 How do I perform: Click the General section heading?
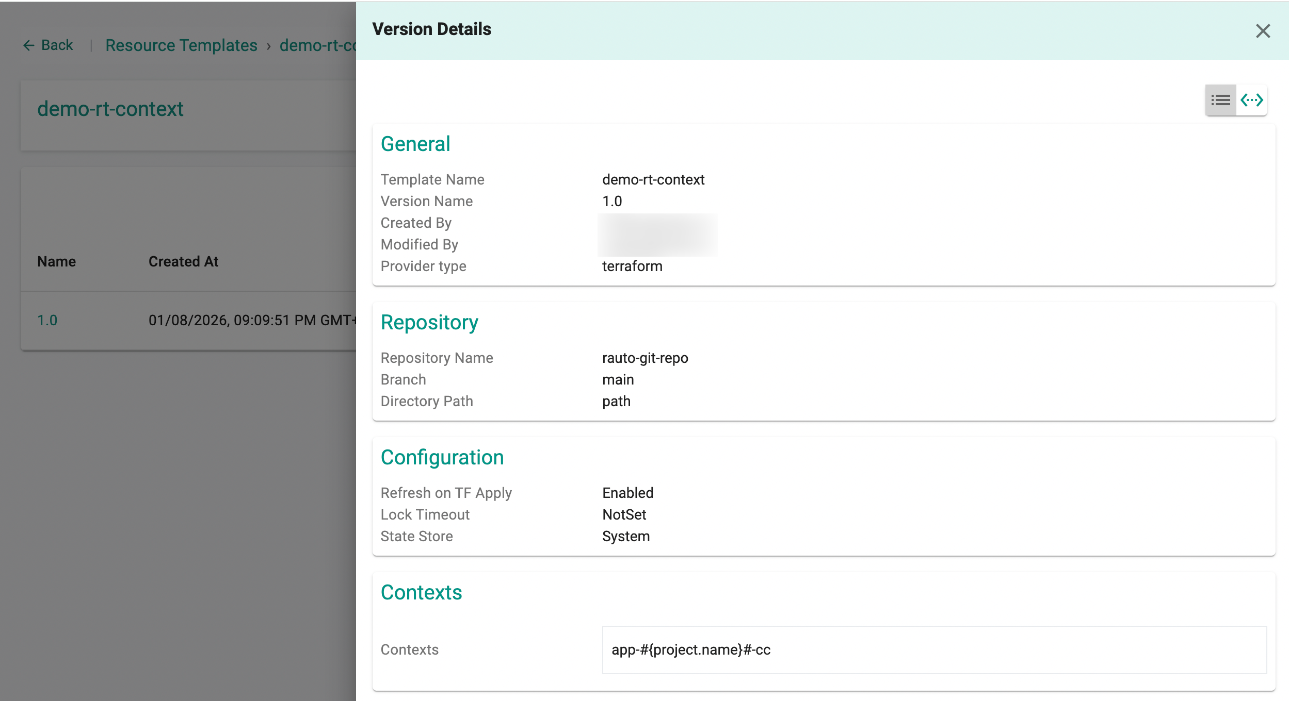click(x=415, y=144)
